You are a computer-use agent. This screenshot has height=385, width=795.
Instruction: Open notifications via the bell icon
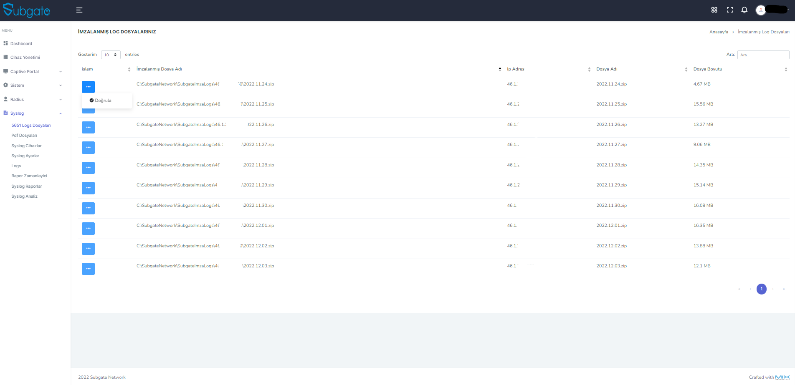coord(744,10)
